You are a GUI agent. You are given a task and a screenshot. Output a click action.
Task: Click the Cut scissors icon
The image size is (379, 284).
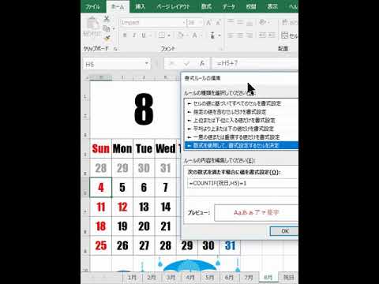[107, 19]
